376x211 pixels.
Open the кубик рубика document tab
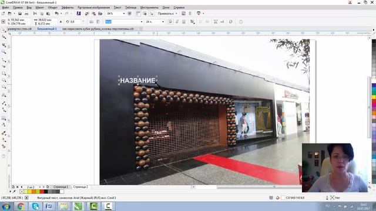(x=98, y=29)
